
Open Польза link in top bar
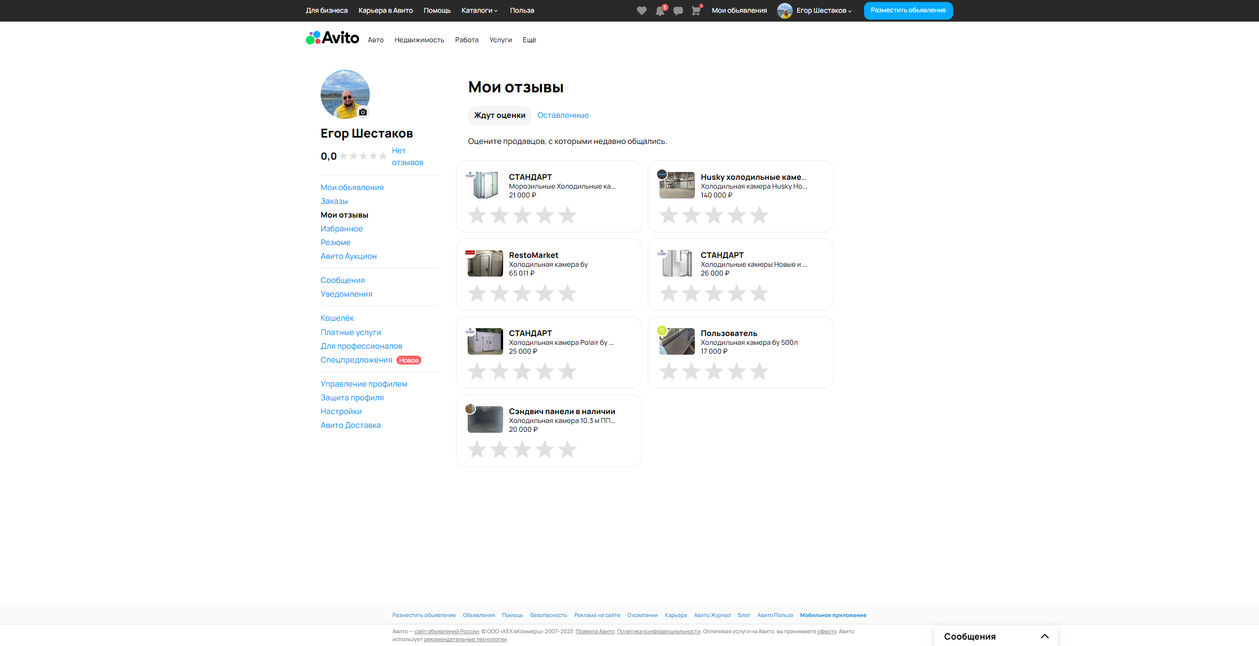click(522, 11)
